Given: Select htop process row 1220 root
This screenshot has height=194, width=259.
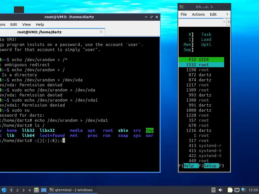Looking at the screenshot, I should (201, 115).
